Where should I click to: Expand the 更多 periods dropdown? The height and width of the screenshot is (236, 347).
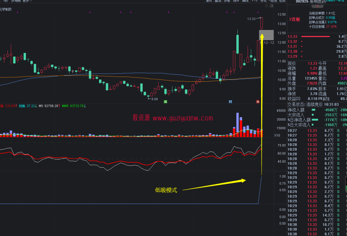[27, 1]
